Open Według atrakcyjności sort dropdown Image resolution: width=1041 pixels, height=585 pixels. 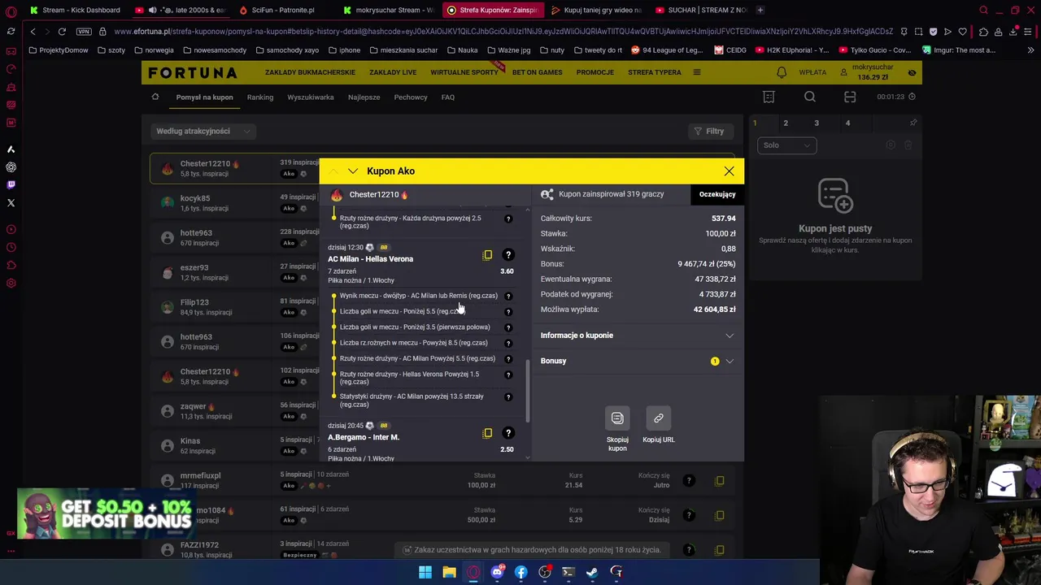click(204, 131)
